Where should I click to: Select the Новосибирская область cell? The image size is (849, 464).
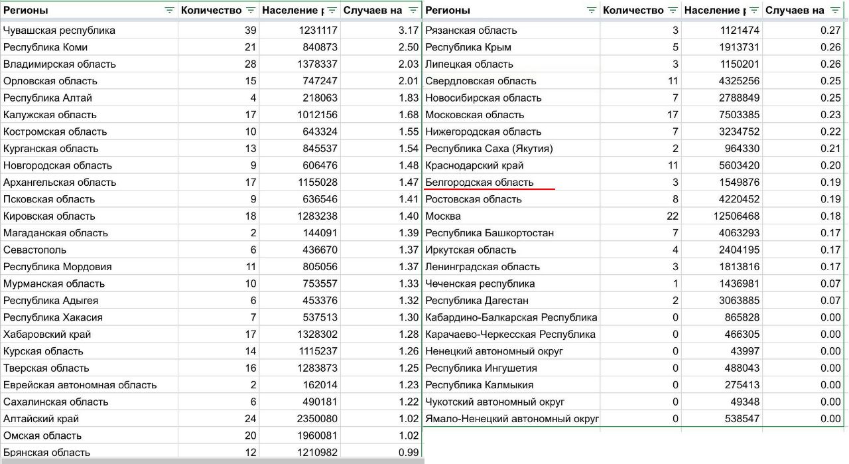(x=511, y=98)
